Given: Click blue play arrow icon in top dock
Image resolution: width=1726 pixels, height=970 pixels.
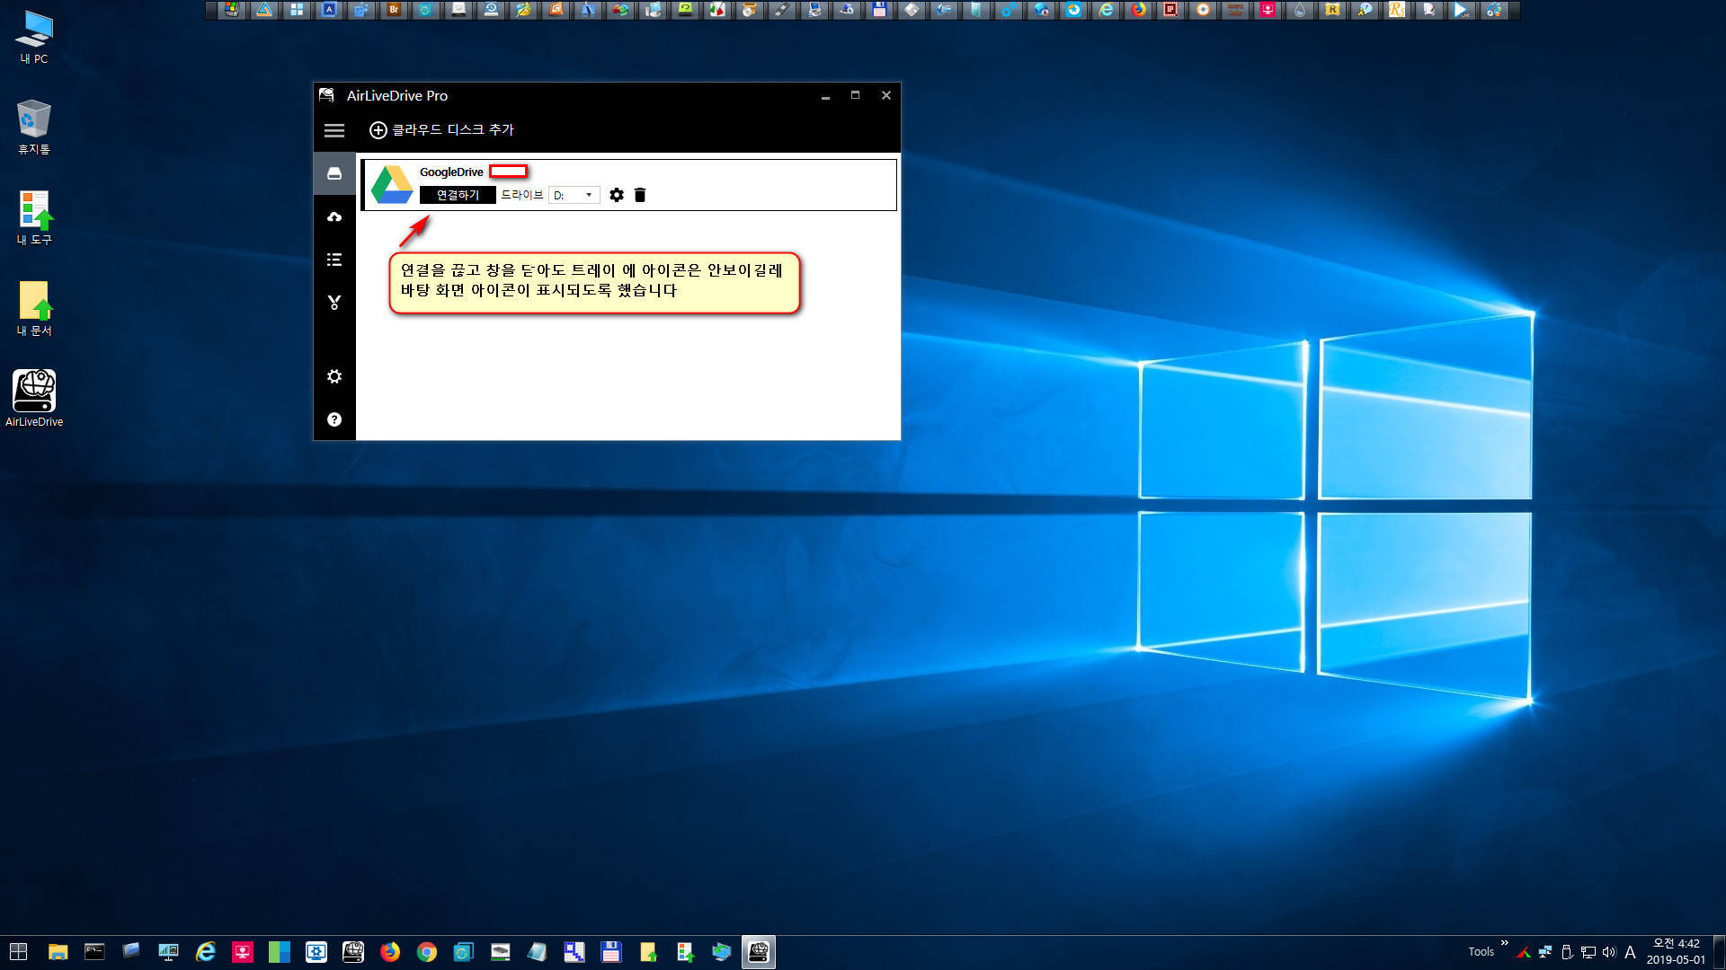Looking at the screenshot, I should click(1462, 10).
